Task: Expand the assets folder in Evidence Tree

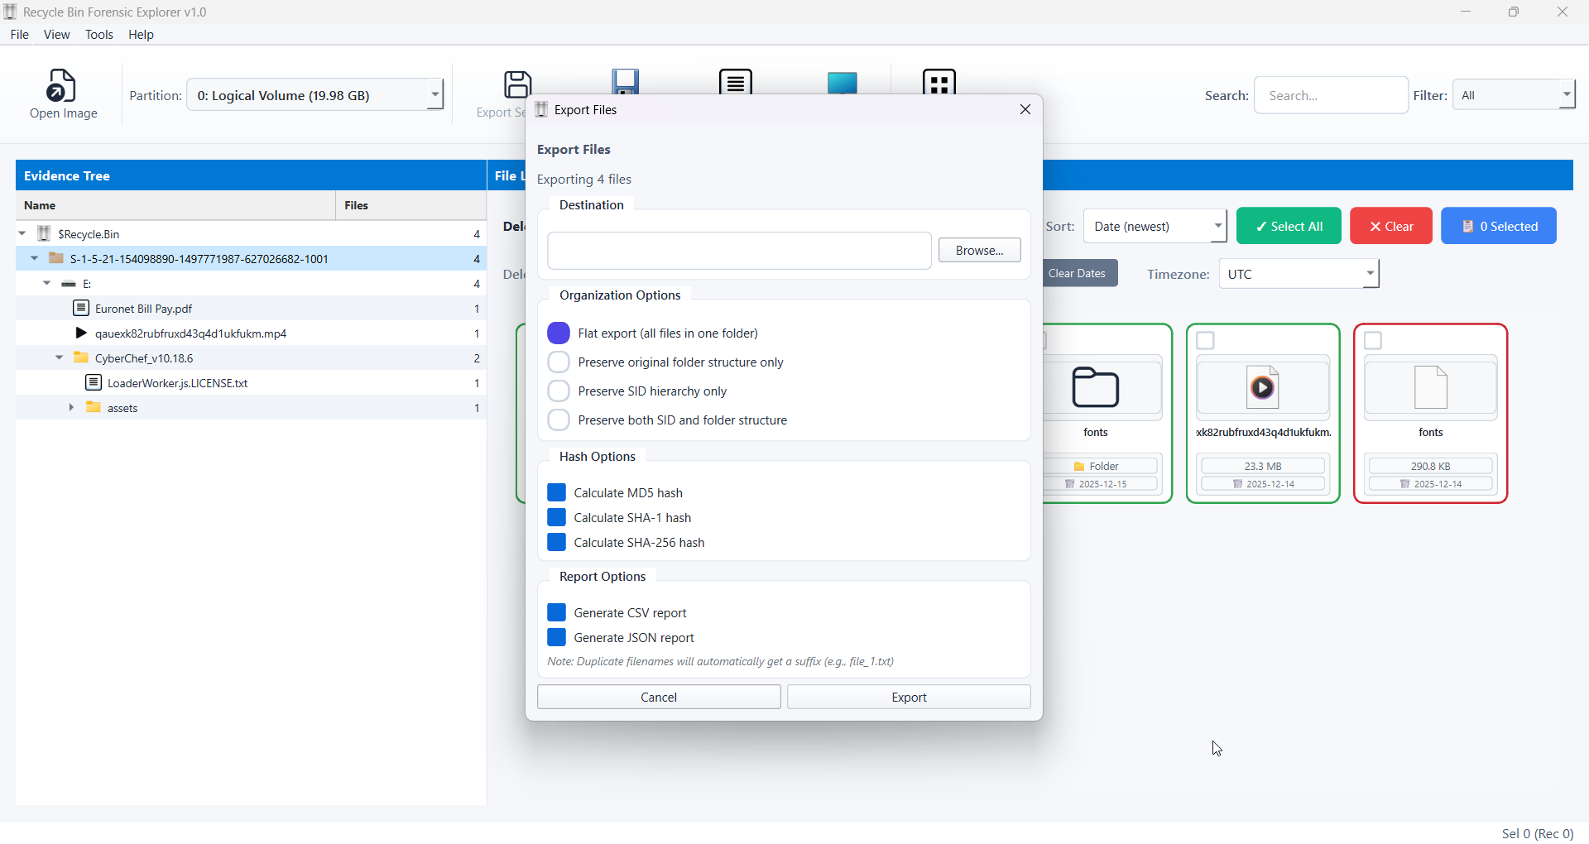Action: (71, 407)
